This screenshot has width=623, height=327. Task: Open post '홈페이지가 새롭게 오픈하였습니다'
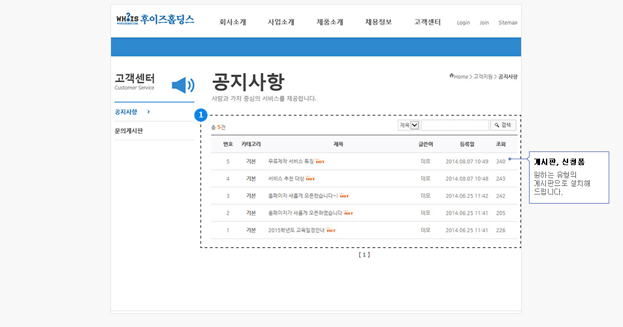305,213
